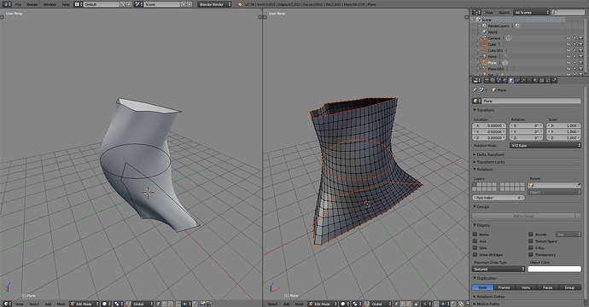This screenshot has height=307, width=589.
Task: Enable the Name display checkbox
Action: 475,235
